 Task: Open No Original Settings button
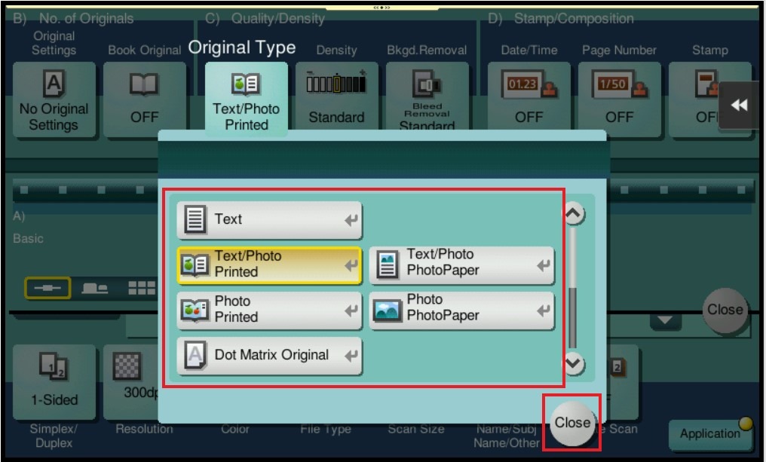coord(54,99)
